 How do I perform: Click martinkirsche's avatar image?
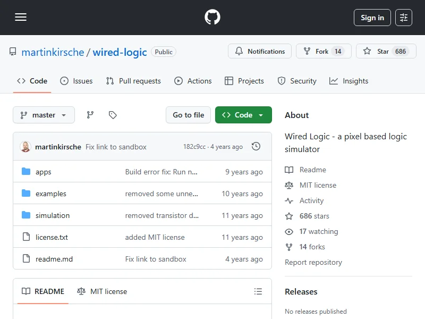[x=25, y=147]
